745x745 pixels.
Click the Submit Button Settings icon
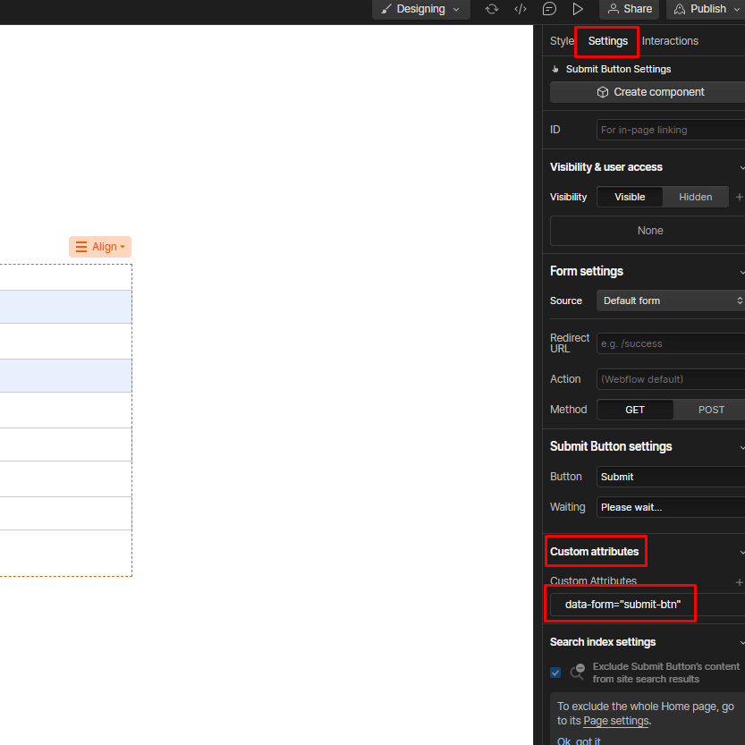555,70
